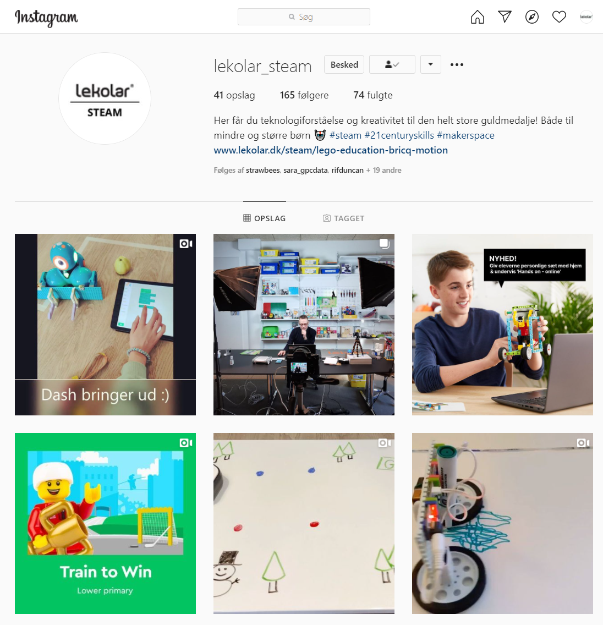Screen dimensions: 603x625
Task: Switch to the TAGGET tab
Action: [343, 218]
